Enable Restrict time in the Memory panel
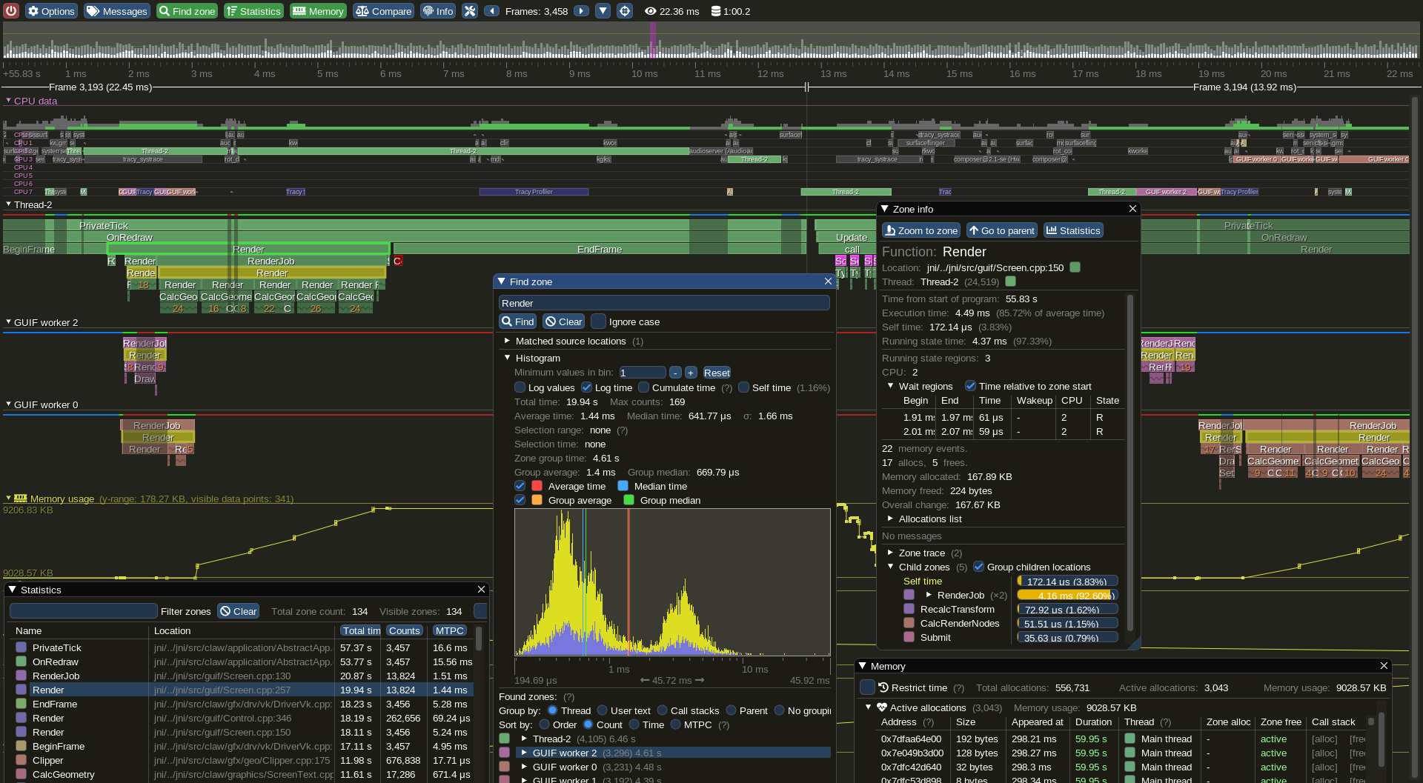 click(869, 687)
